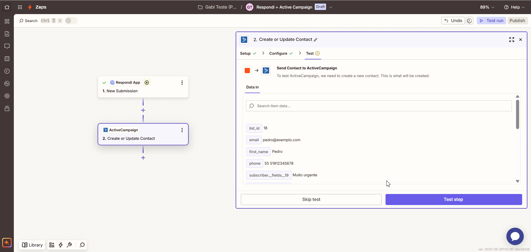This screenshot has width=531, height=252.
Task: Close the Create or Update Contact panel
Action: pos(520,40)
